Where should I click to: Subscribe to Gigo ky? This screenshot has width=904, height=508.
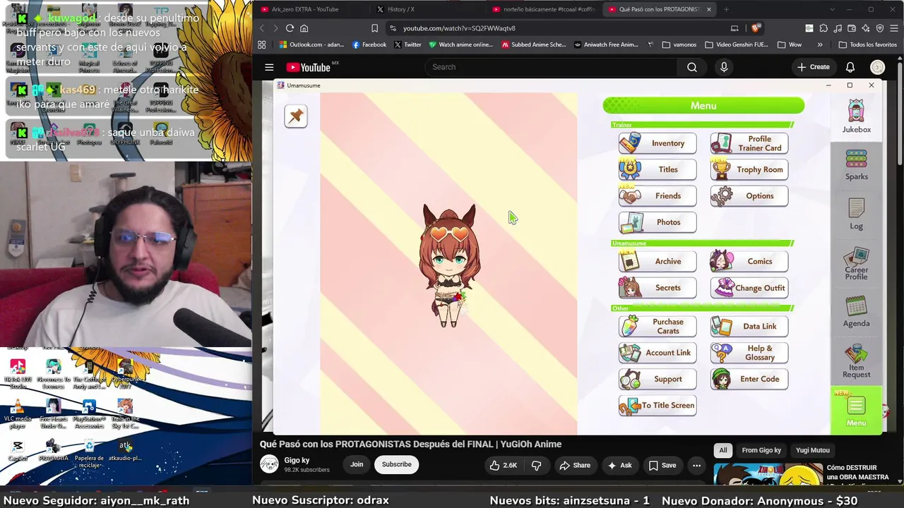(396, 464)
